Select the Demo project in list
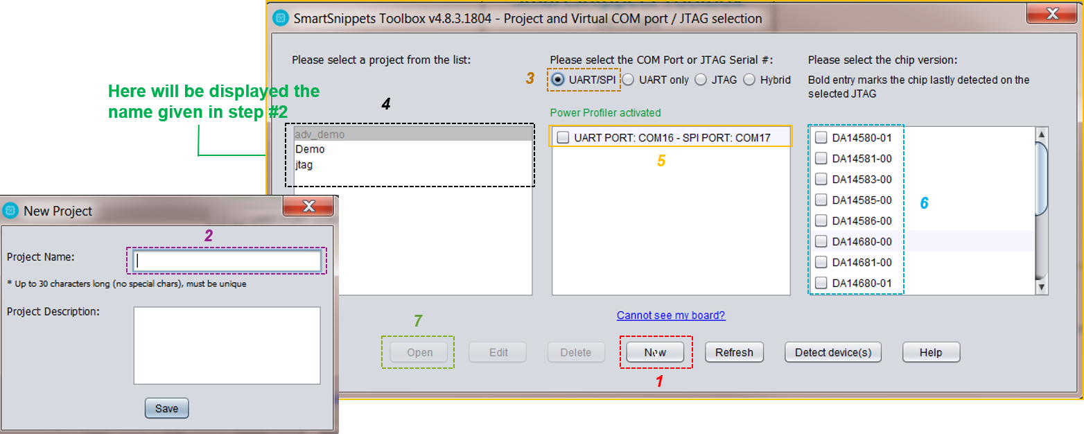 (412, 149)
